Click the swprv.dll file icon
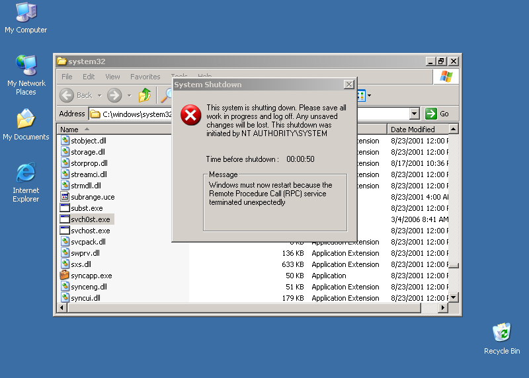This screenshot has width=529, height=378. point(65,252)
